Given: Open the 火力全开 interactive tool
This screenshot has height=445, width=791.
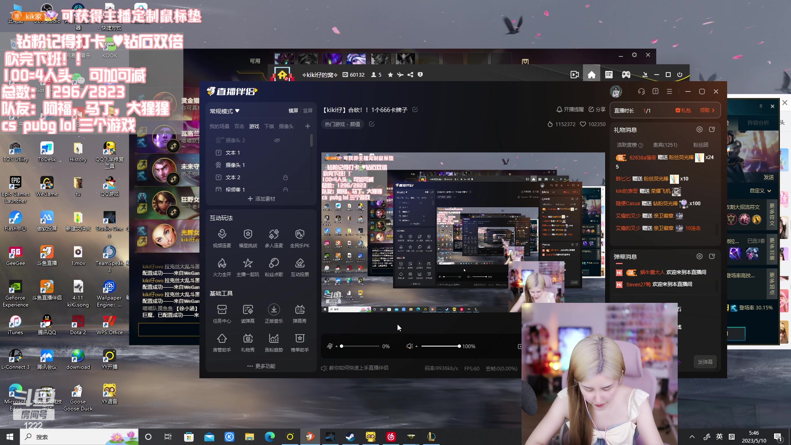Looking at the screenshot, I should pos(222,267).
